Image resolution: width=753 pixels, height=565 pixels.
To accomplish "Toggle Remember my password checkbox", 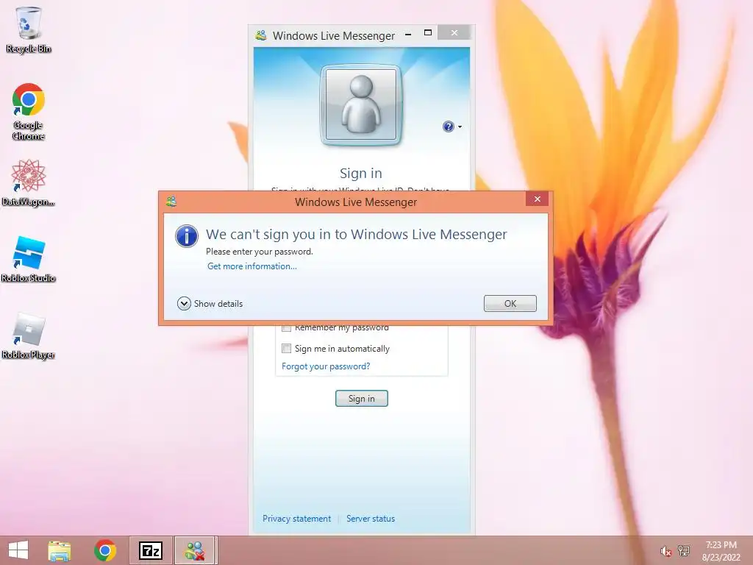I will pos(286,327).
